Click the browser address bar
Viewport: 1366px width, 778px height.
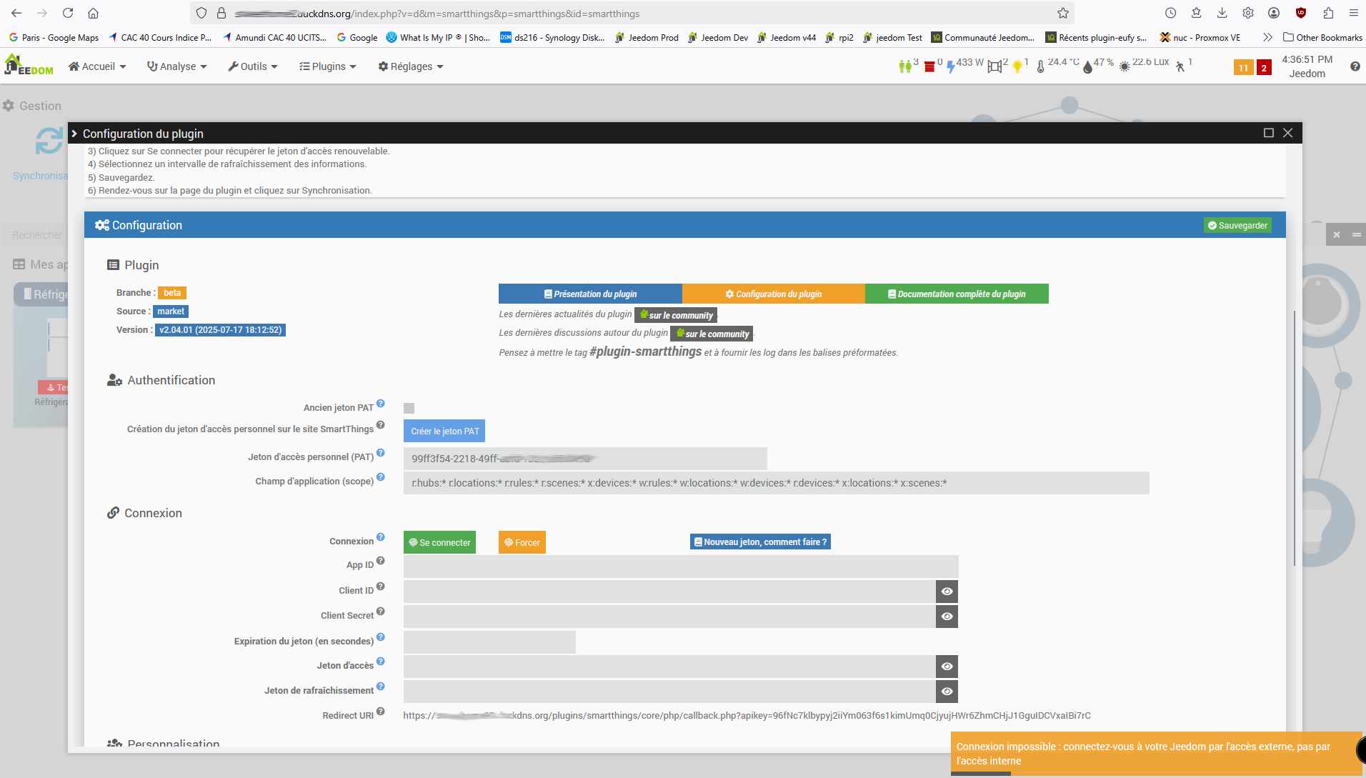pos(632,13)
